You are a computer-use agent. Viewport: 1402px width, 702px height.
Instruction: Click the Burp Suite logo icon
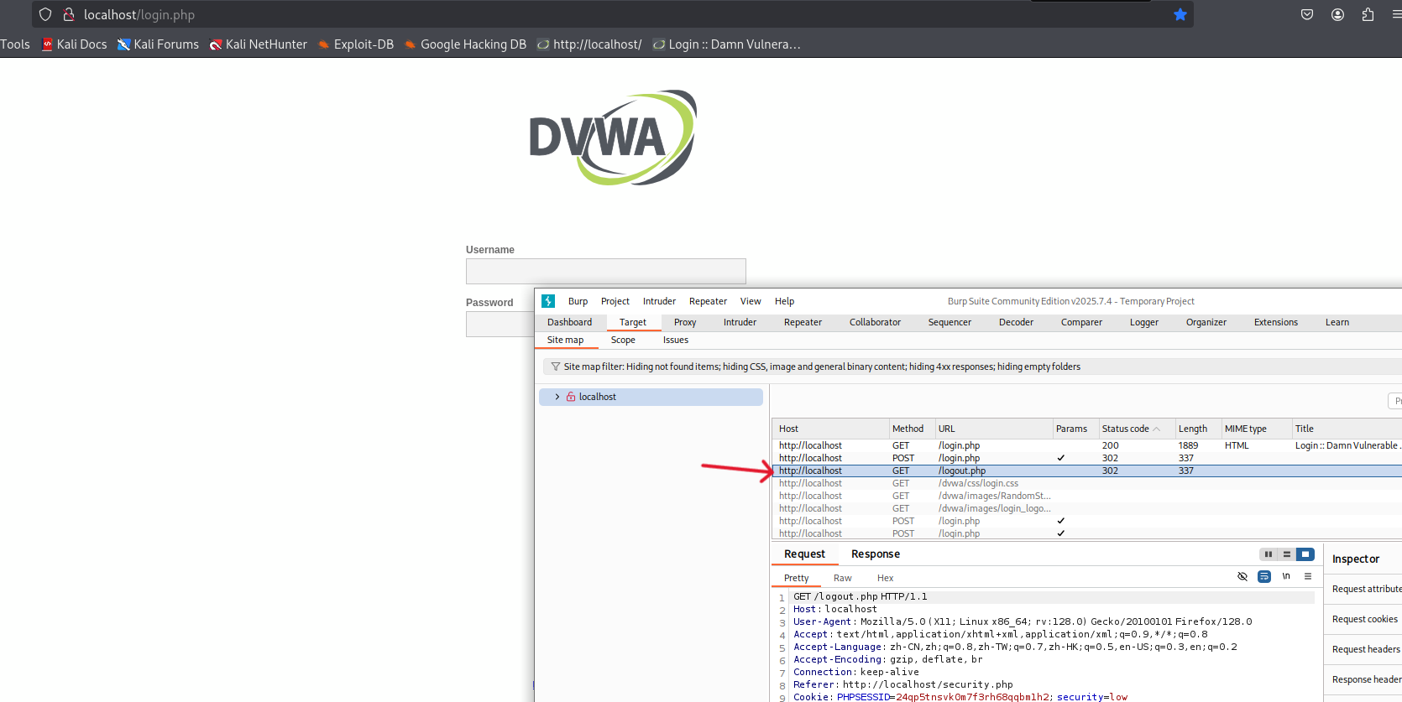(548, 301)
